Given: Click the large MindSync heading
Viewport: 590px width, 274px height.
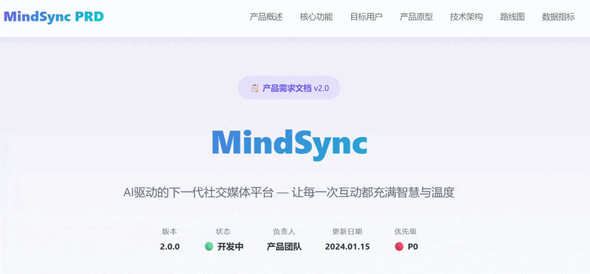Looking at the screenshot, I should coord(289,145).
